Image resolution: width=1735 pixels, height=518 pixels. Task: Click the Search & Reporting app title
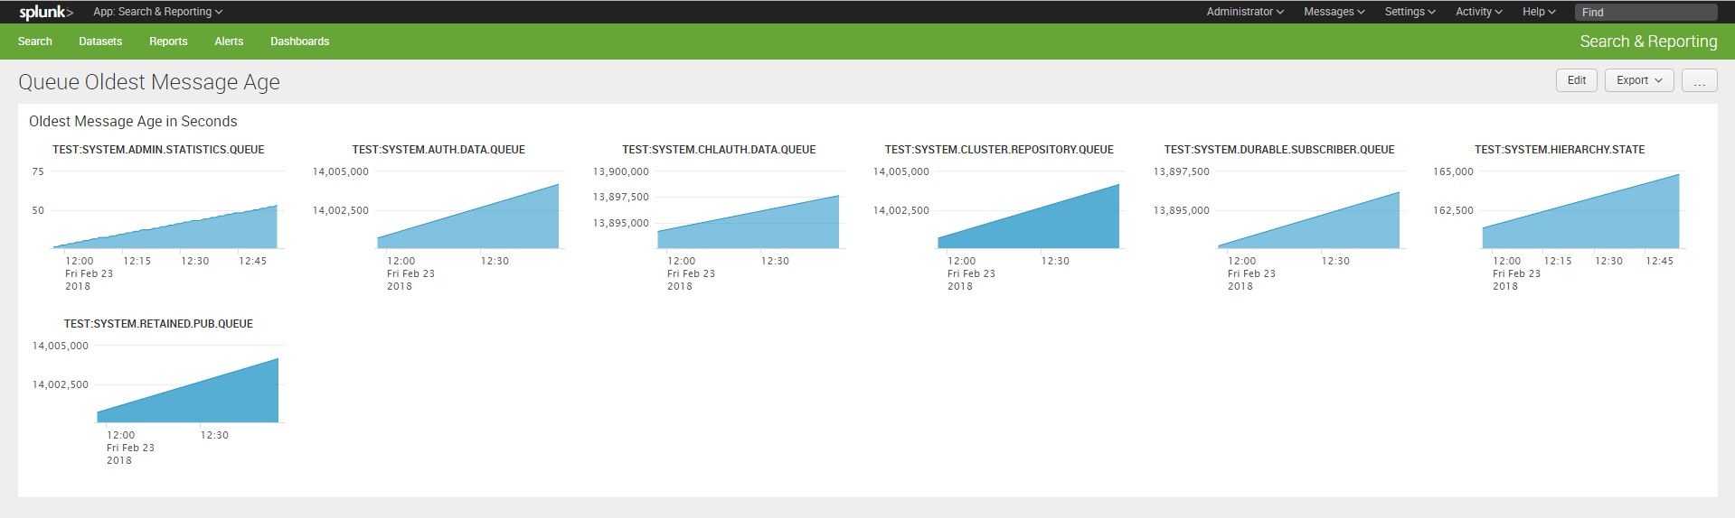point(1648,42)
